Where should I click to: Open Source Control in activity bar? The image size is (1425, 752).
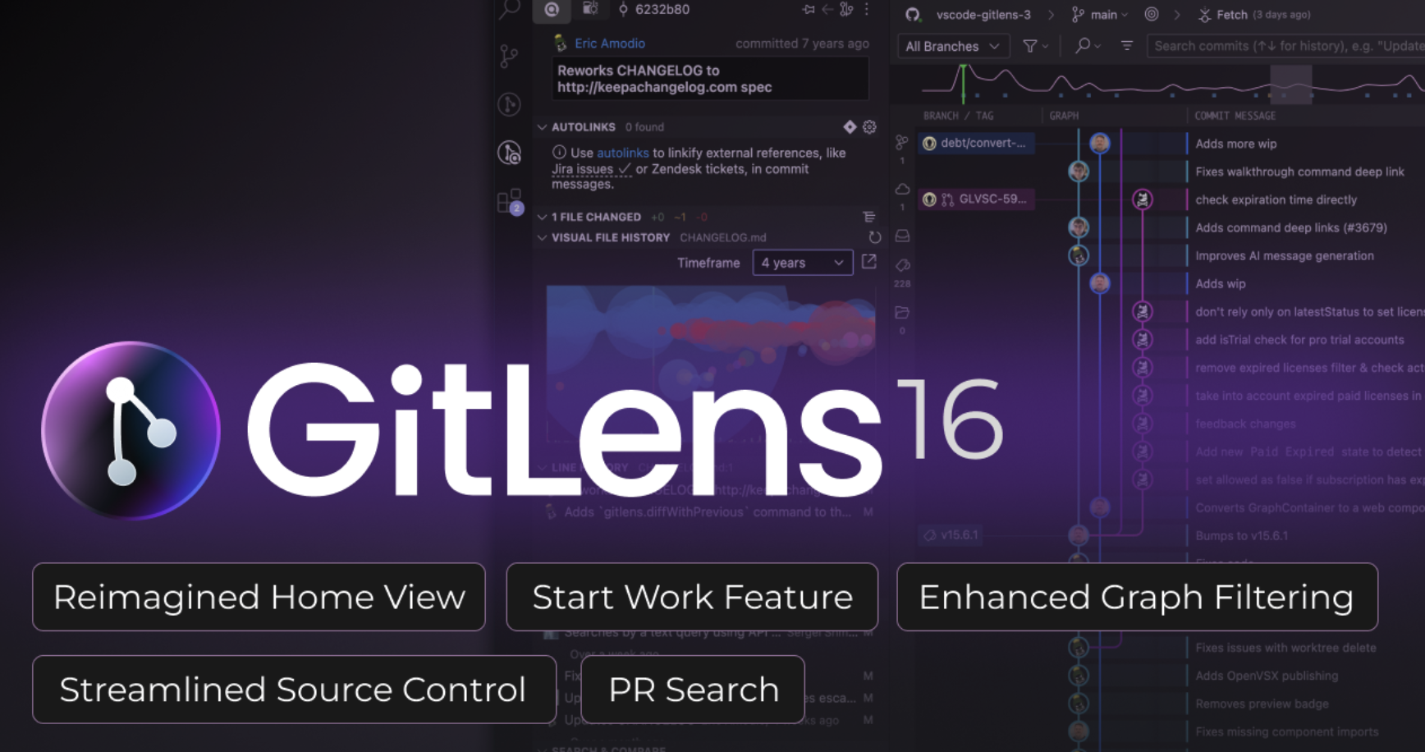pos(509,56)
